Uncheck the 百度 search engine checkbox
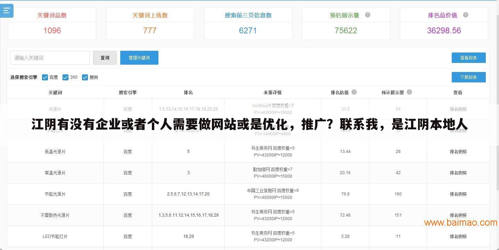Image resolution: width=499 pixels, height=250 pixels. (x=45, y=77)
